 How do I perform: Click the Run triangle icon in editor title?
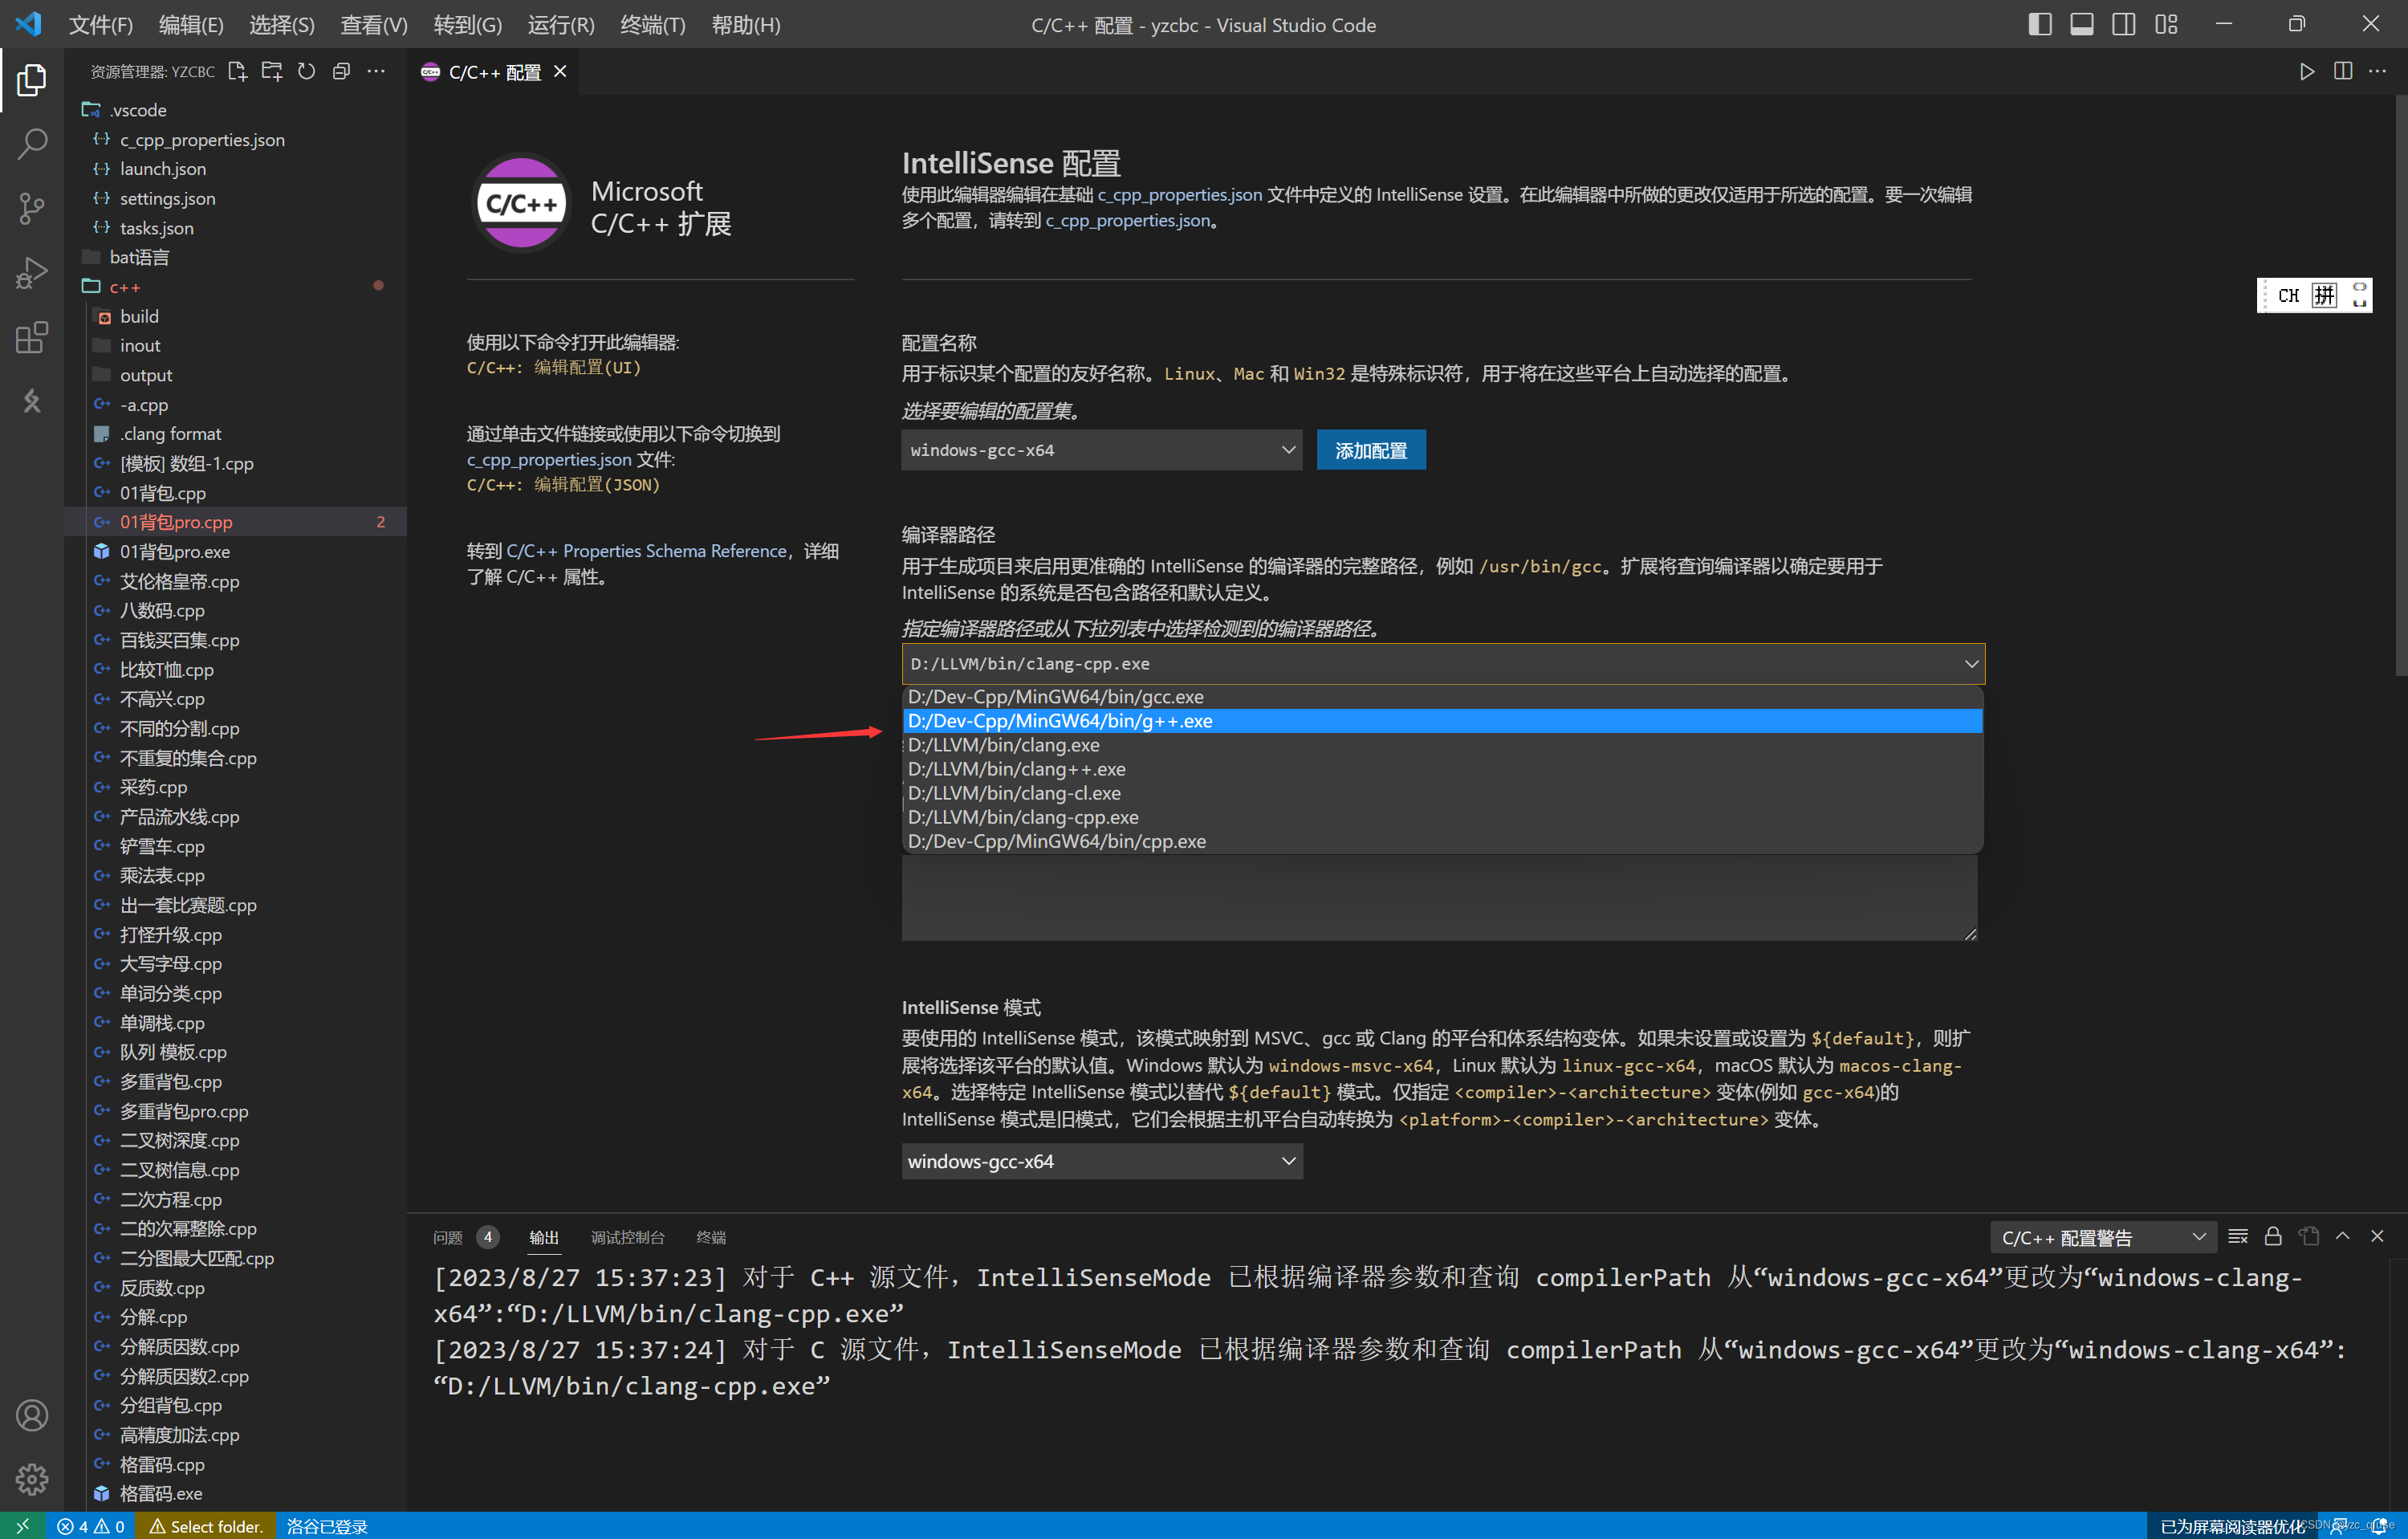click(x=2306, y=71)
